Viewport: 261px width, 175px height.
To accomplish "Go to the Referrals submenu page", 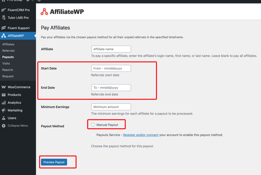I will 8,51.
